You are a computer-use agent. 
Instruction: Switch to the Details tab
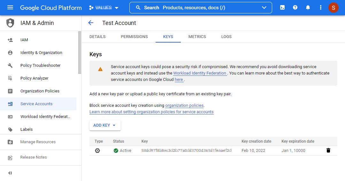[97, 37]
